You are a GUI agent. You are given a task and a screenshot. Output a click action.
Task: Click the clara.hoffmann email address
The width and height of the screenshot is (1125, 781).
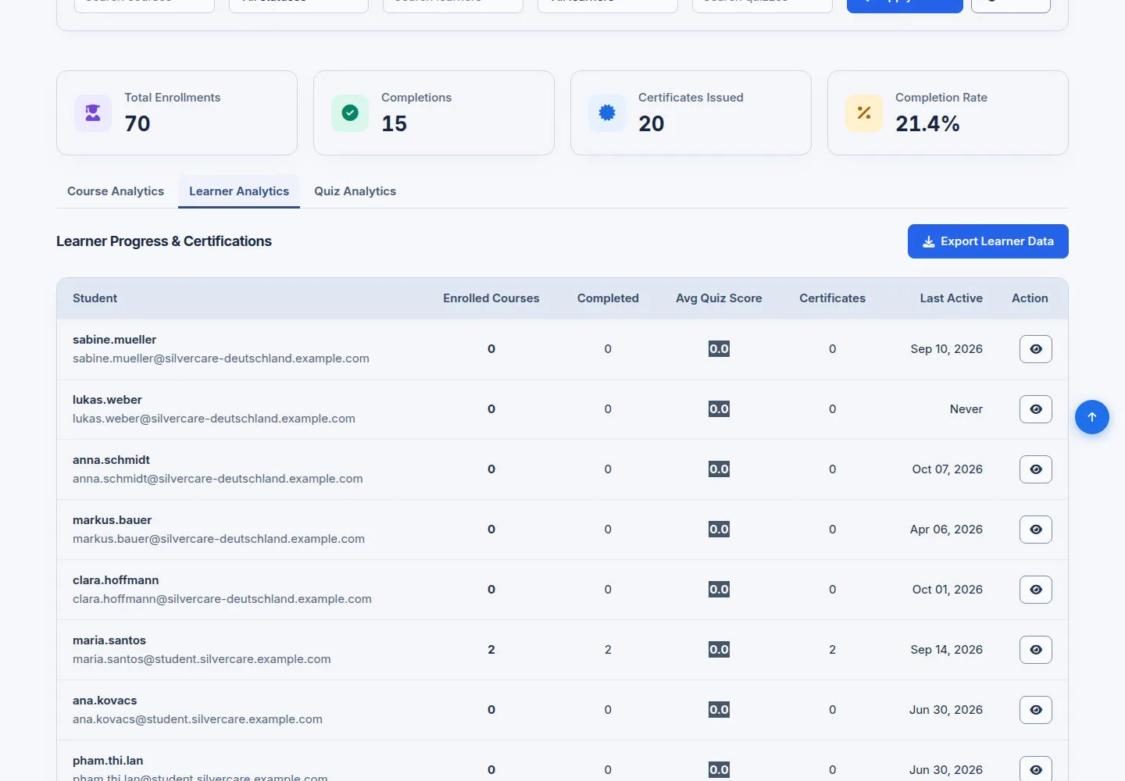pyautogui.click(x=222, y=599)
